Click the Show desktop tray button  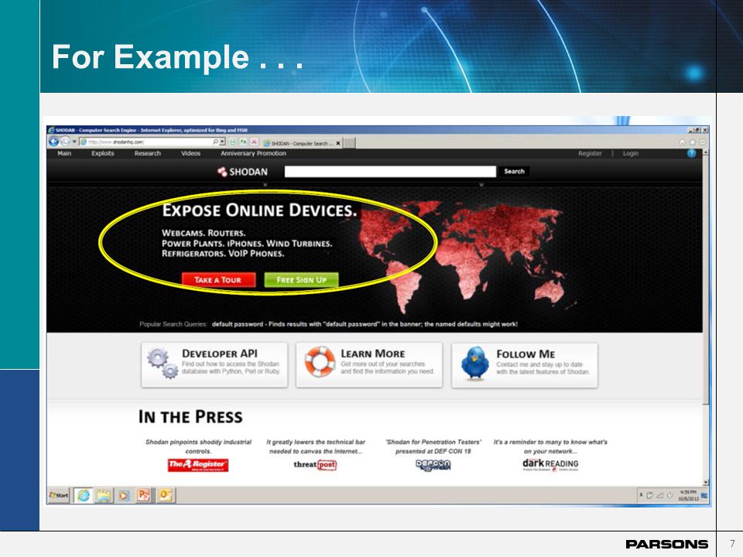click(x=704, y=495)
